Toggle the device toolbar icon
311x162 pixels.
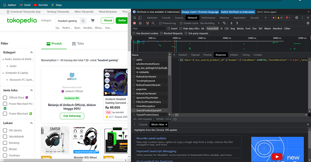pos(140,18)
